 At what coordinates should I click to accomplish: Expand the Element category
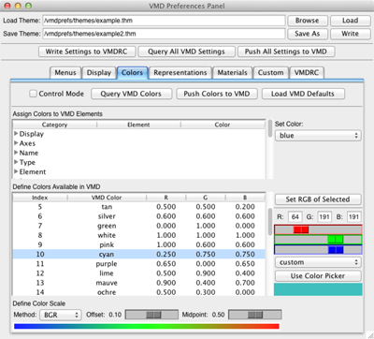click(16, 171)
